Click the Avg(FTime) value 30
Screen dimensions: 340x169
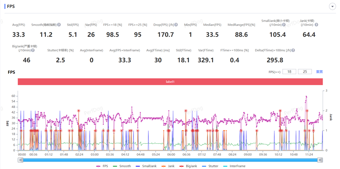pos(158,60)
